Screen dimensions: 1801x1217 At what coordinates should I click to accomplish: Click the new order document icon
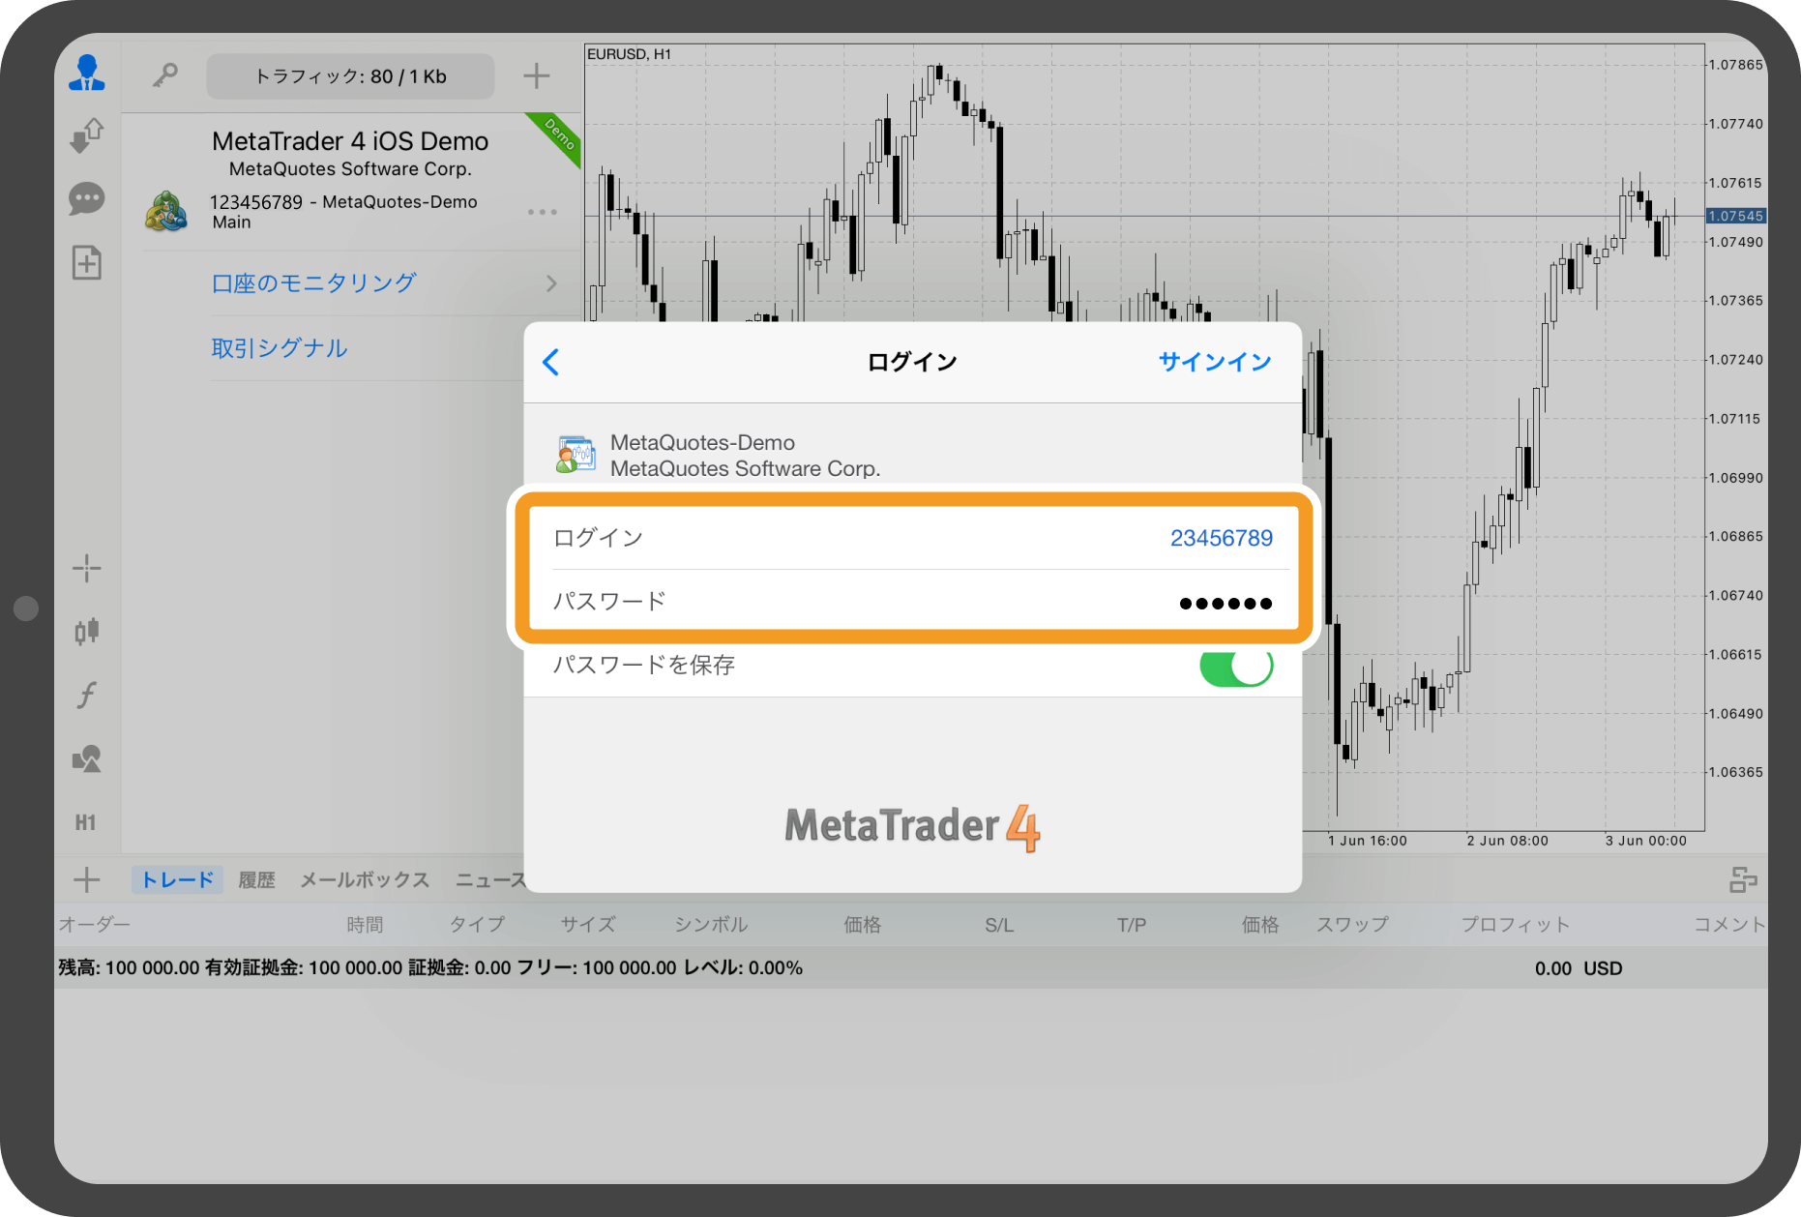coord(87,263)
